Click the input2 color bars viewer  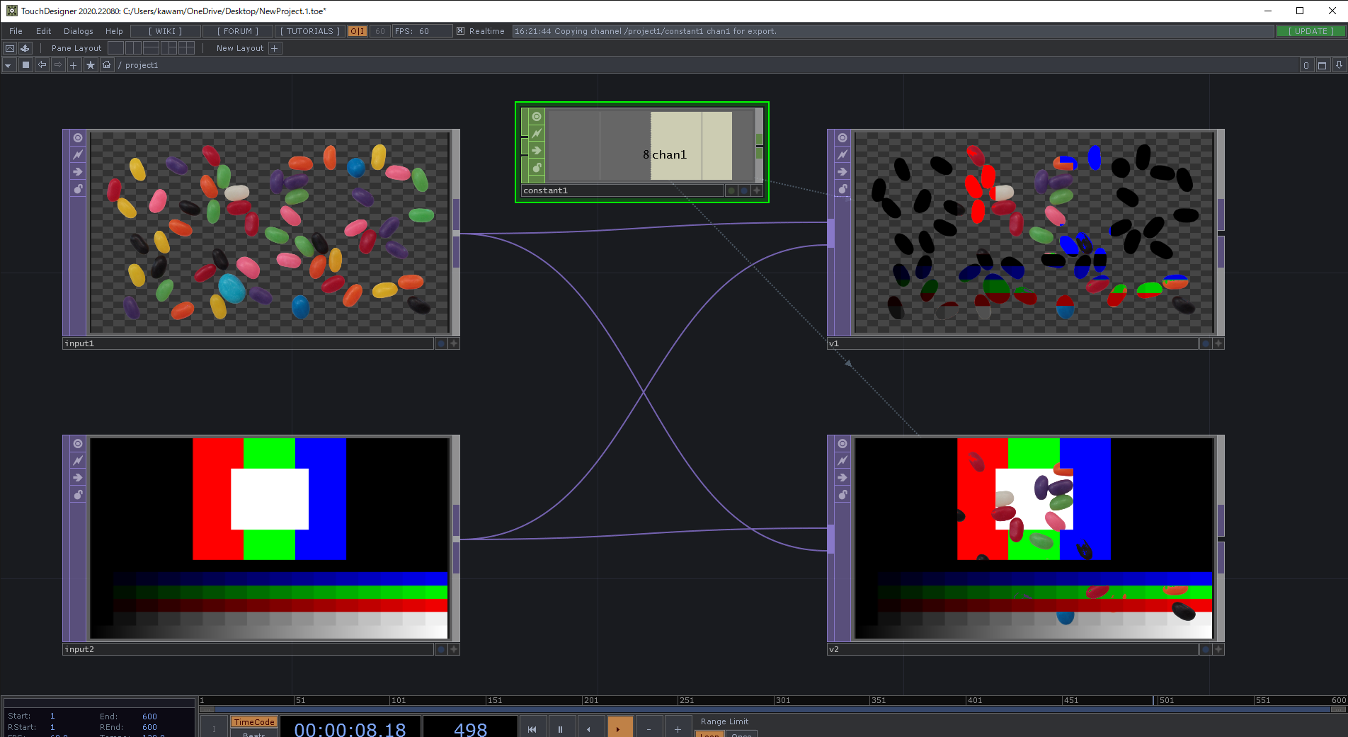point(270,538)
